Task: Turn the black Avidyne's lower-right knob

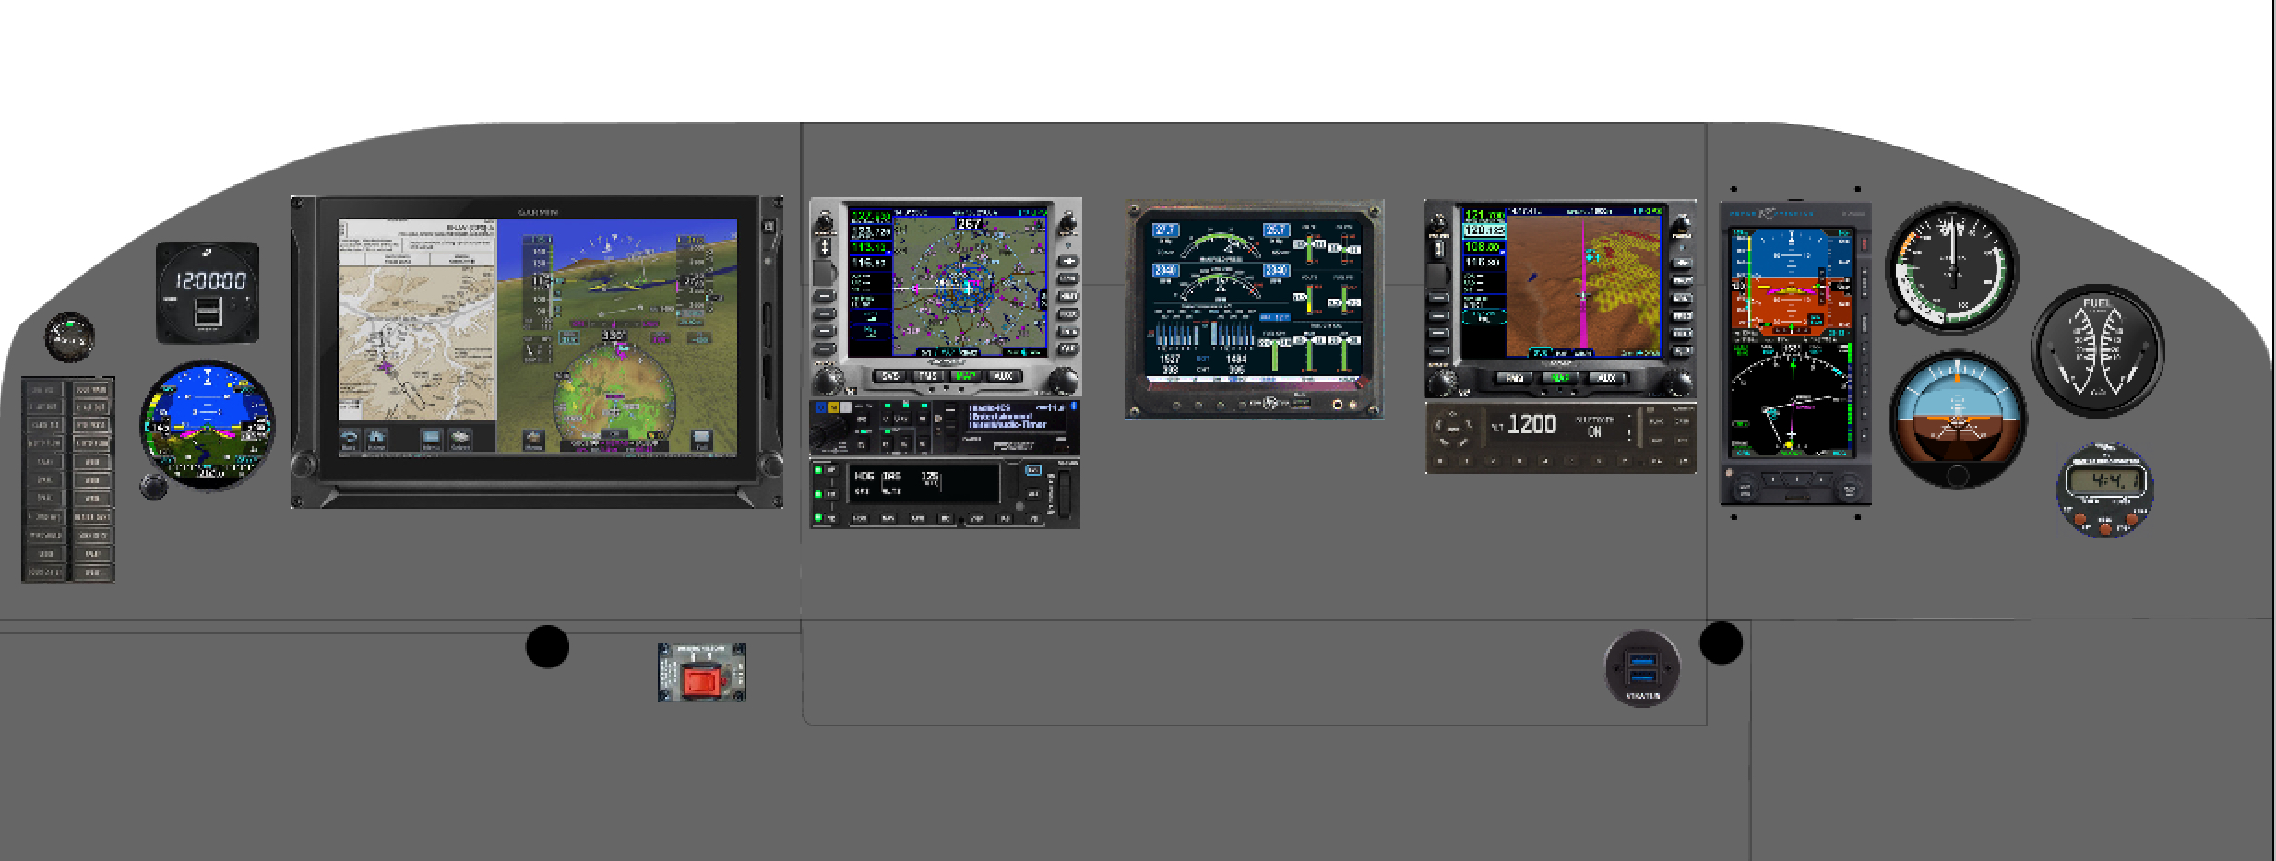Action: click(x=1680, y=382)
